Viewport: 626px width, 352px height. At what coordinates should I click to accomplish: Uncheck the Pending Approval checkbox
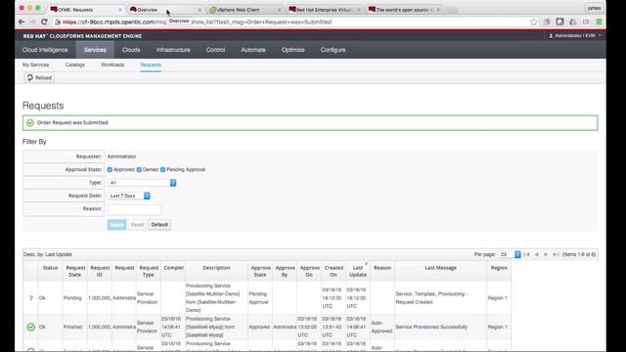[x=163, y=169]
